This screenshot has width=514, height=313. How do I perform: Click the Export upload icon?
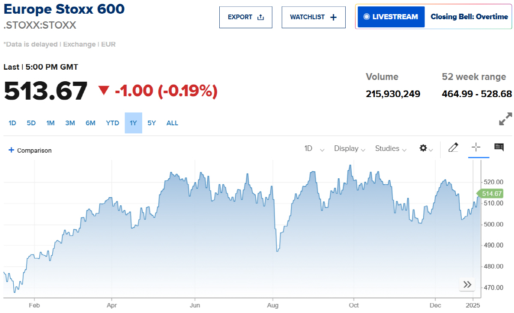[x=261, y=17]
